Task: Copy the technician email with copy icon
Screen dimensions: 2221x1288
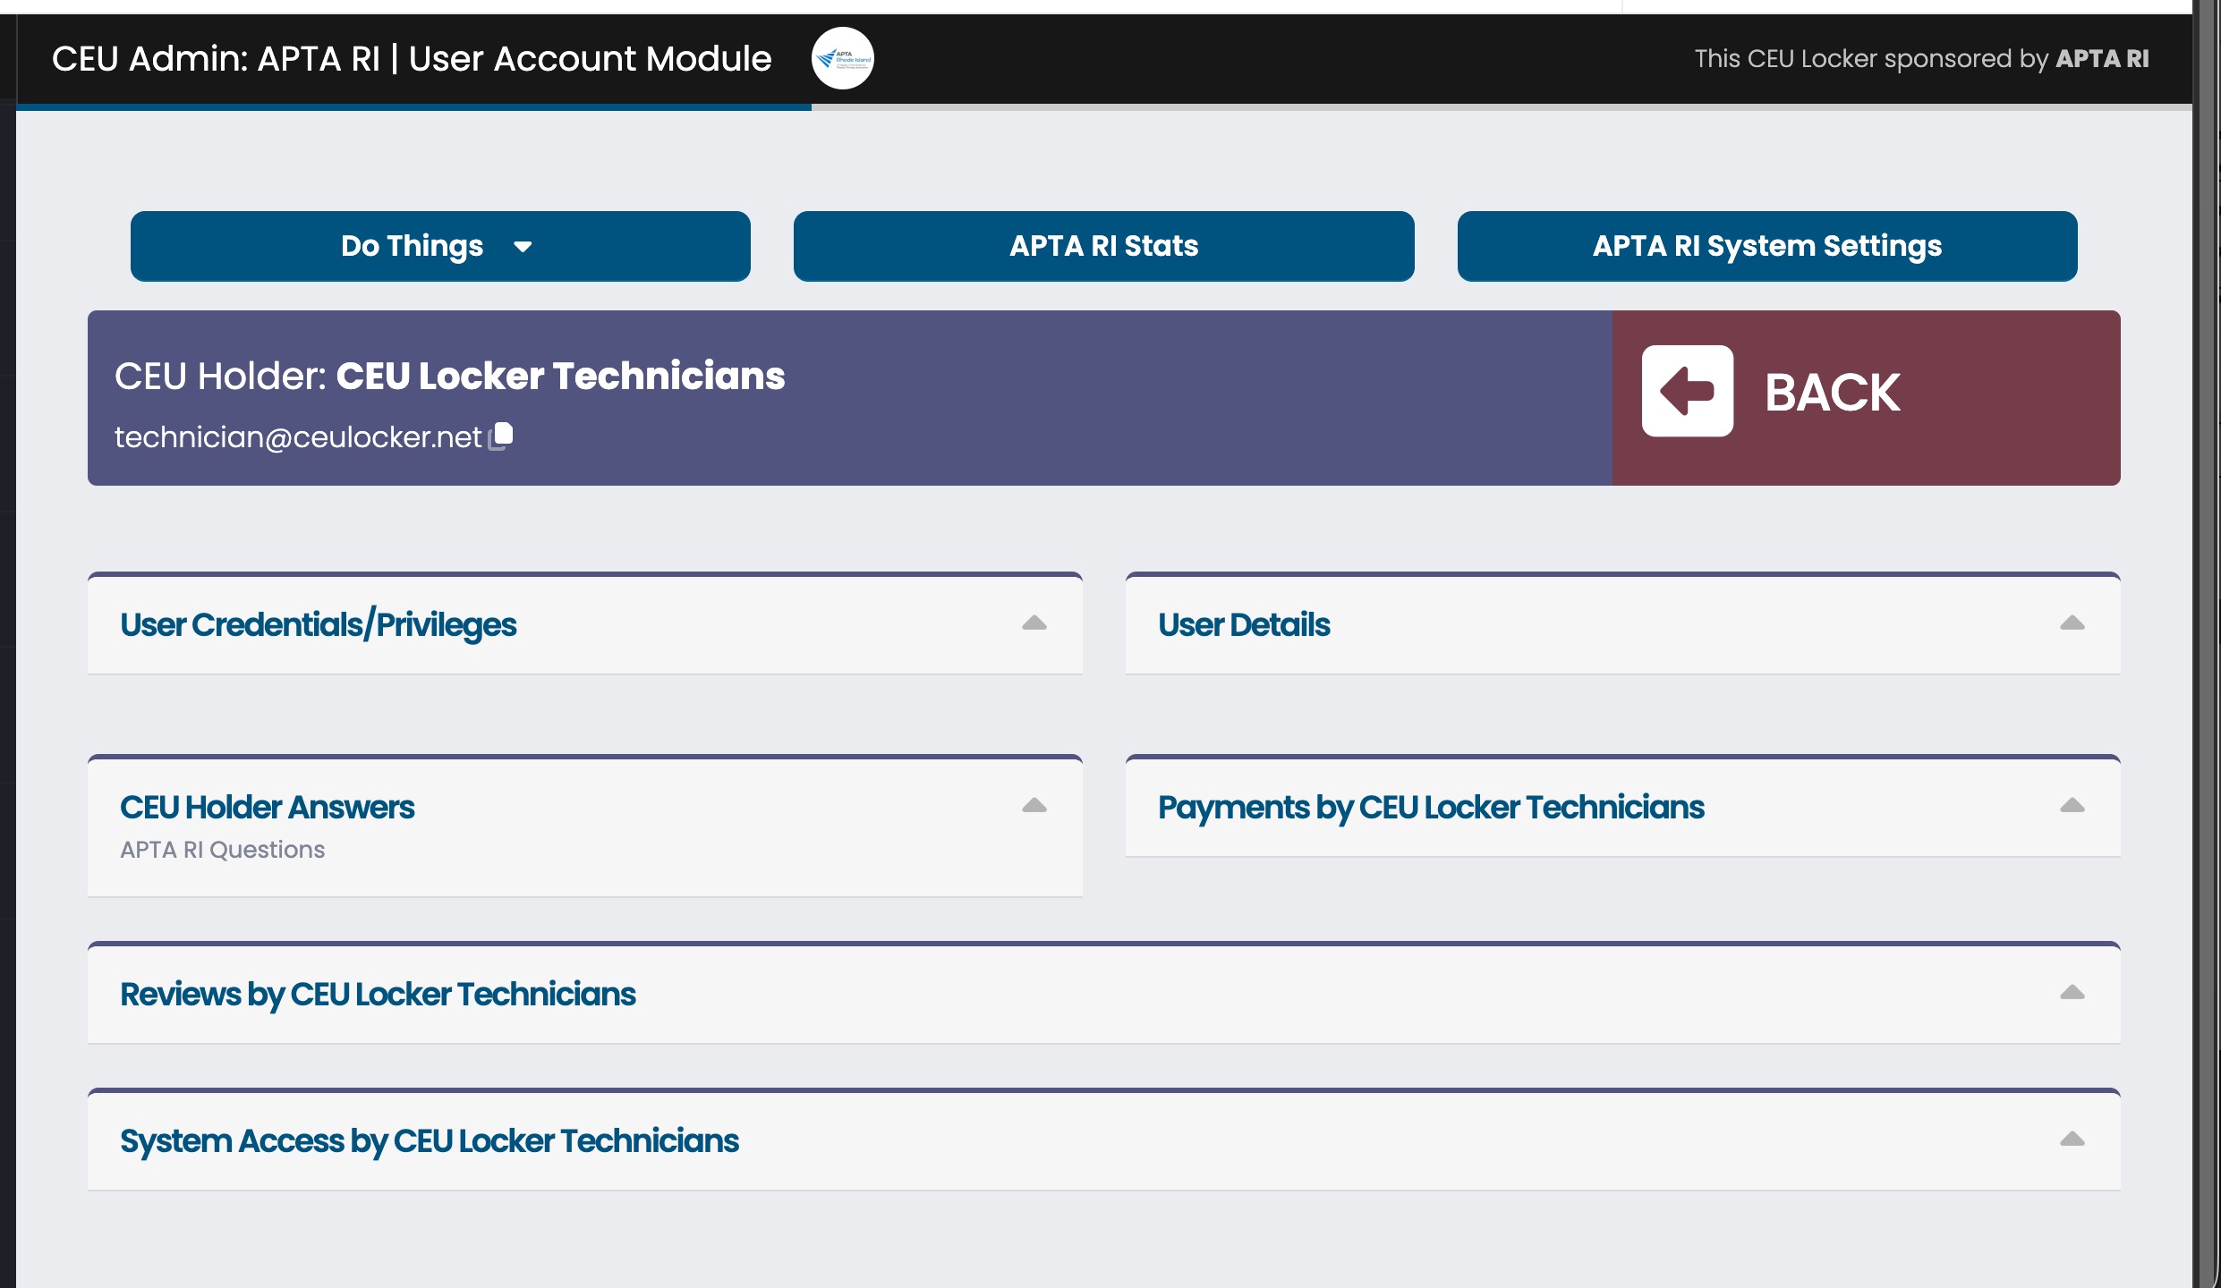Action: (x=502, y=436)
